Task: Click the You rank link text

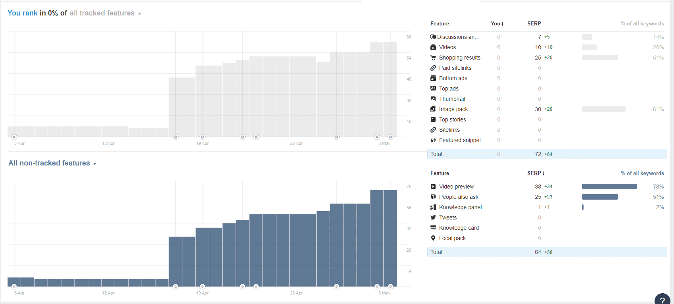Action: click(23, 13)
